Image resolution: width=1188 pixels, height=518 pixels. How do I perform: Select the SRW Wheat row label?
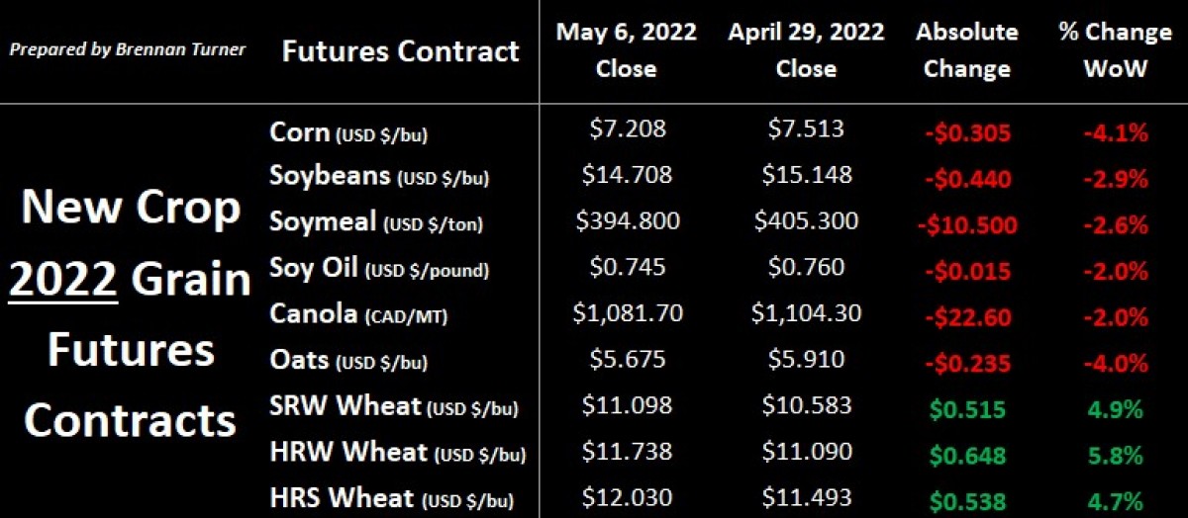pyautogui.click(x=394, y=404)
